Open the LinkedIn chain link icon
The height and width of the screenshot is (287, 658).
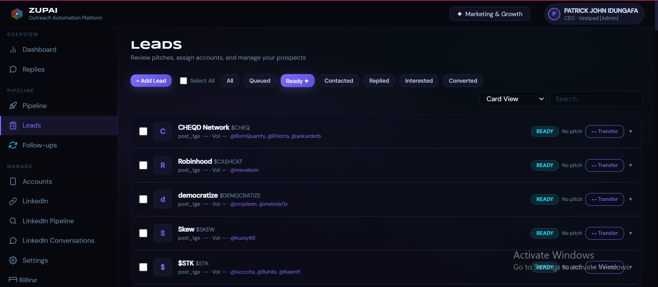[x=13, y=201]
